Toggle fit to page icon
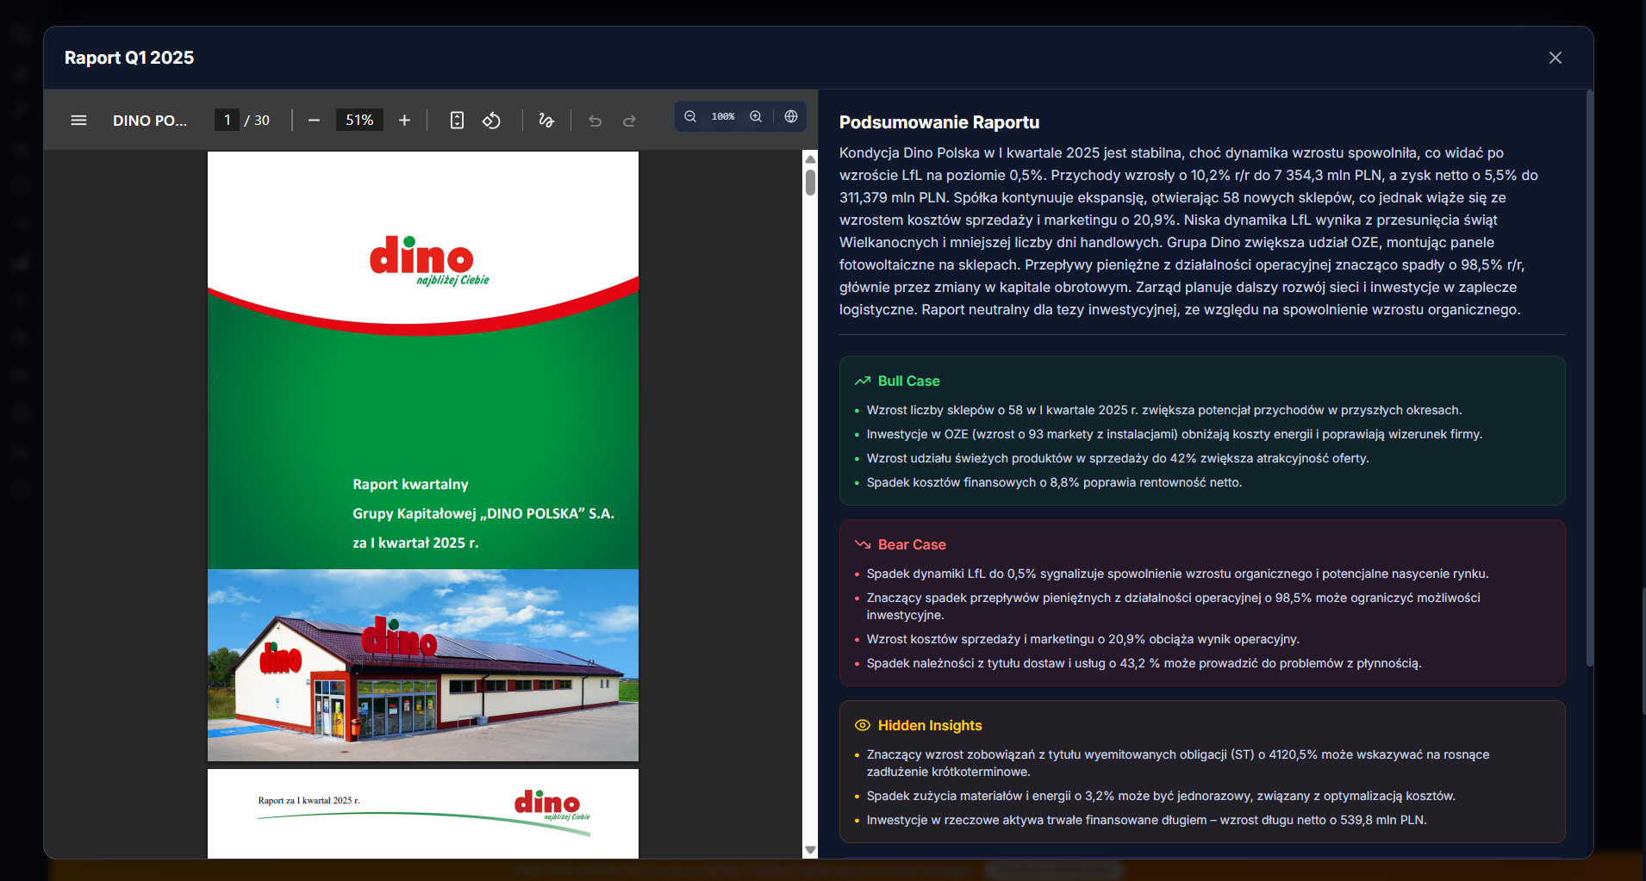The height and width of the screenshot is (881, 1646). coord(457,121)
